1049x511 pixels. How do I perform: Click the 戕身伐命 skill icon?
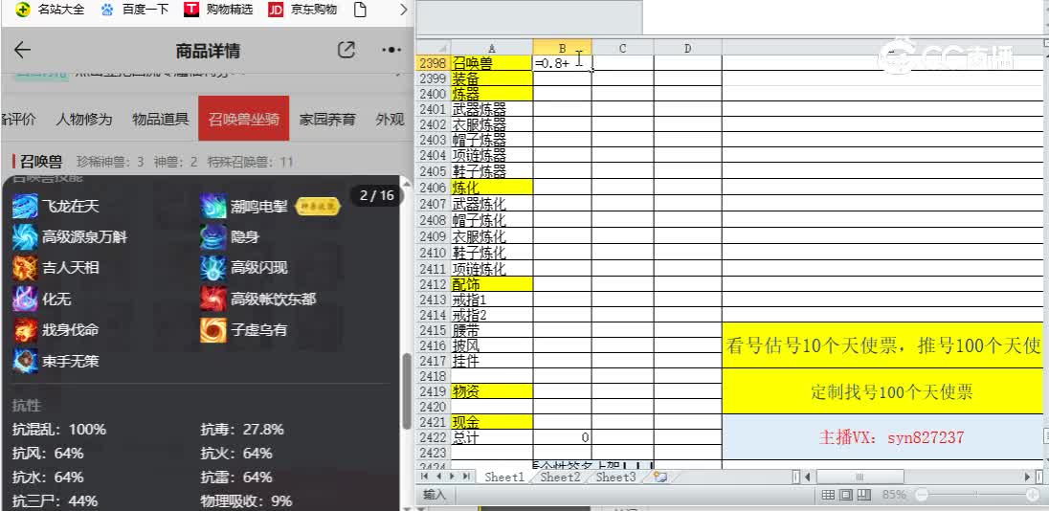point(25,330)
